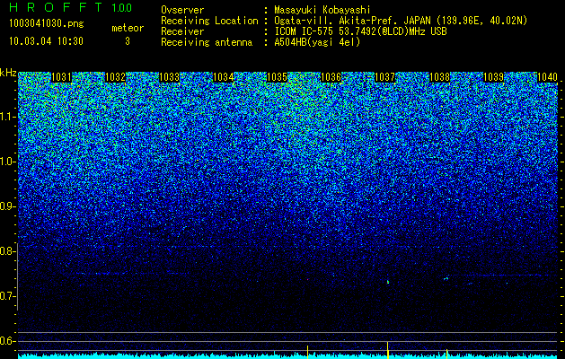Click time marker 1035
Screen dimensions: 565x359
pyautogui.click(x=277, y=77)
